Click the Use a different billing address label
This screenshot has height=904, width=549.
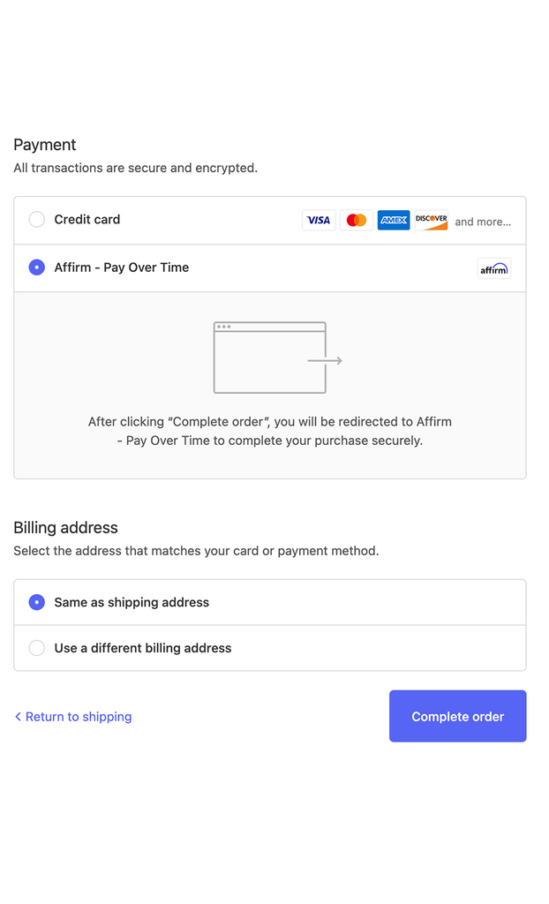point(143,648)
